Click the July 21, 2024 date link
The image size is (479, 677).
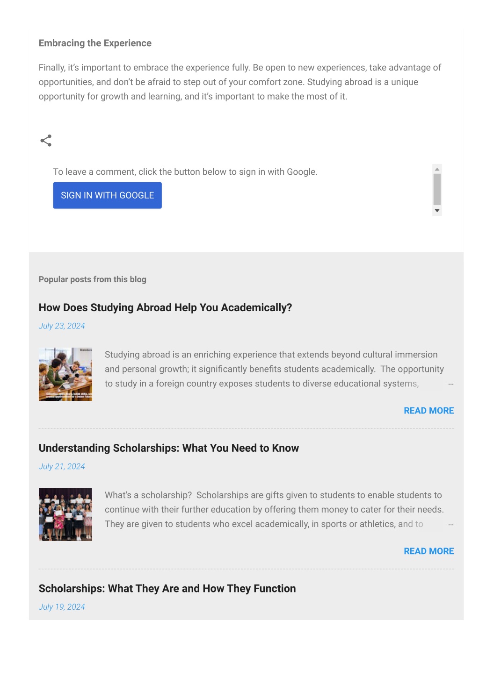(62, 467)
